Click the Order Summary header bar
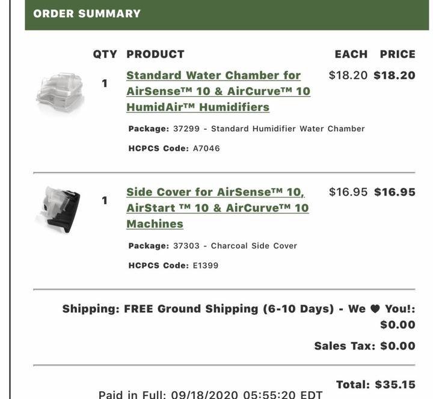 point(227,14)
